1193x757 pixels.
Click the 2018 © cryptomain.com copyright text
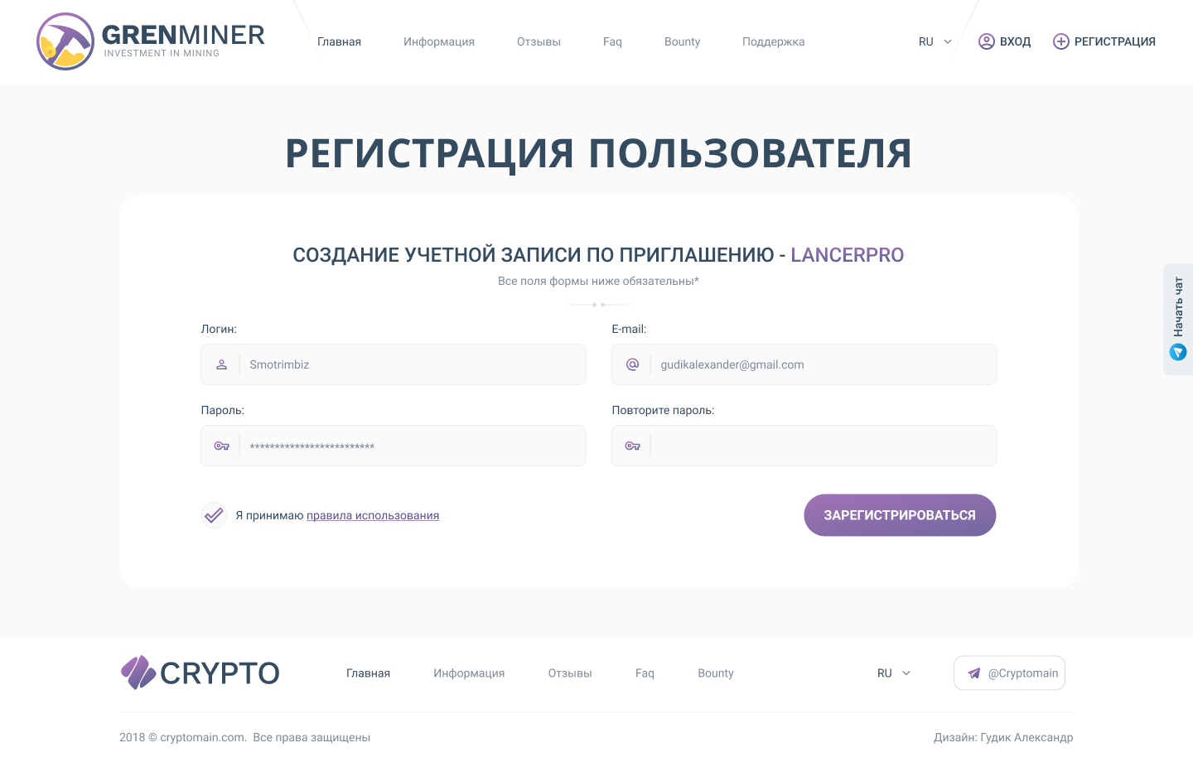[x=244, y=737]
